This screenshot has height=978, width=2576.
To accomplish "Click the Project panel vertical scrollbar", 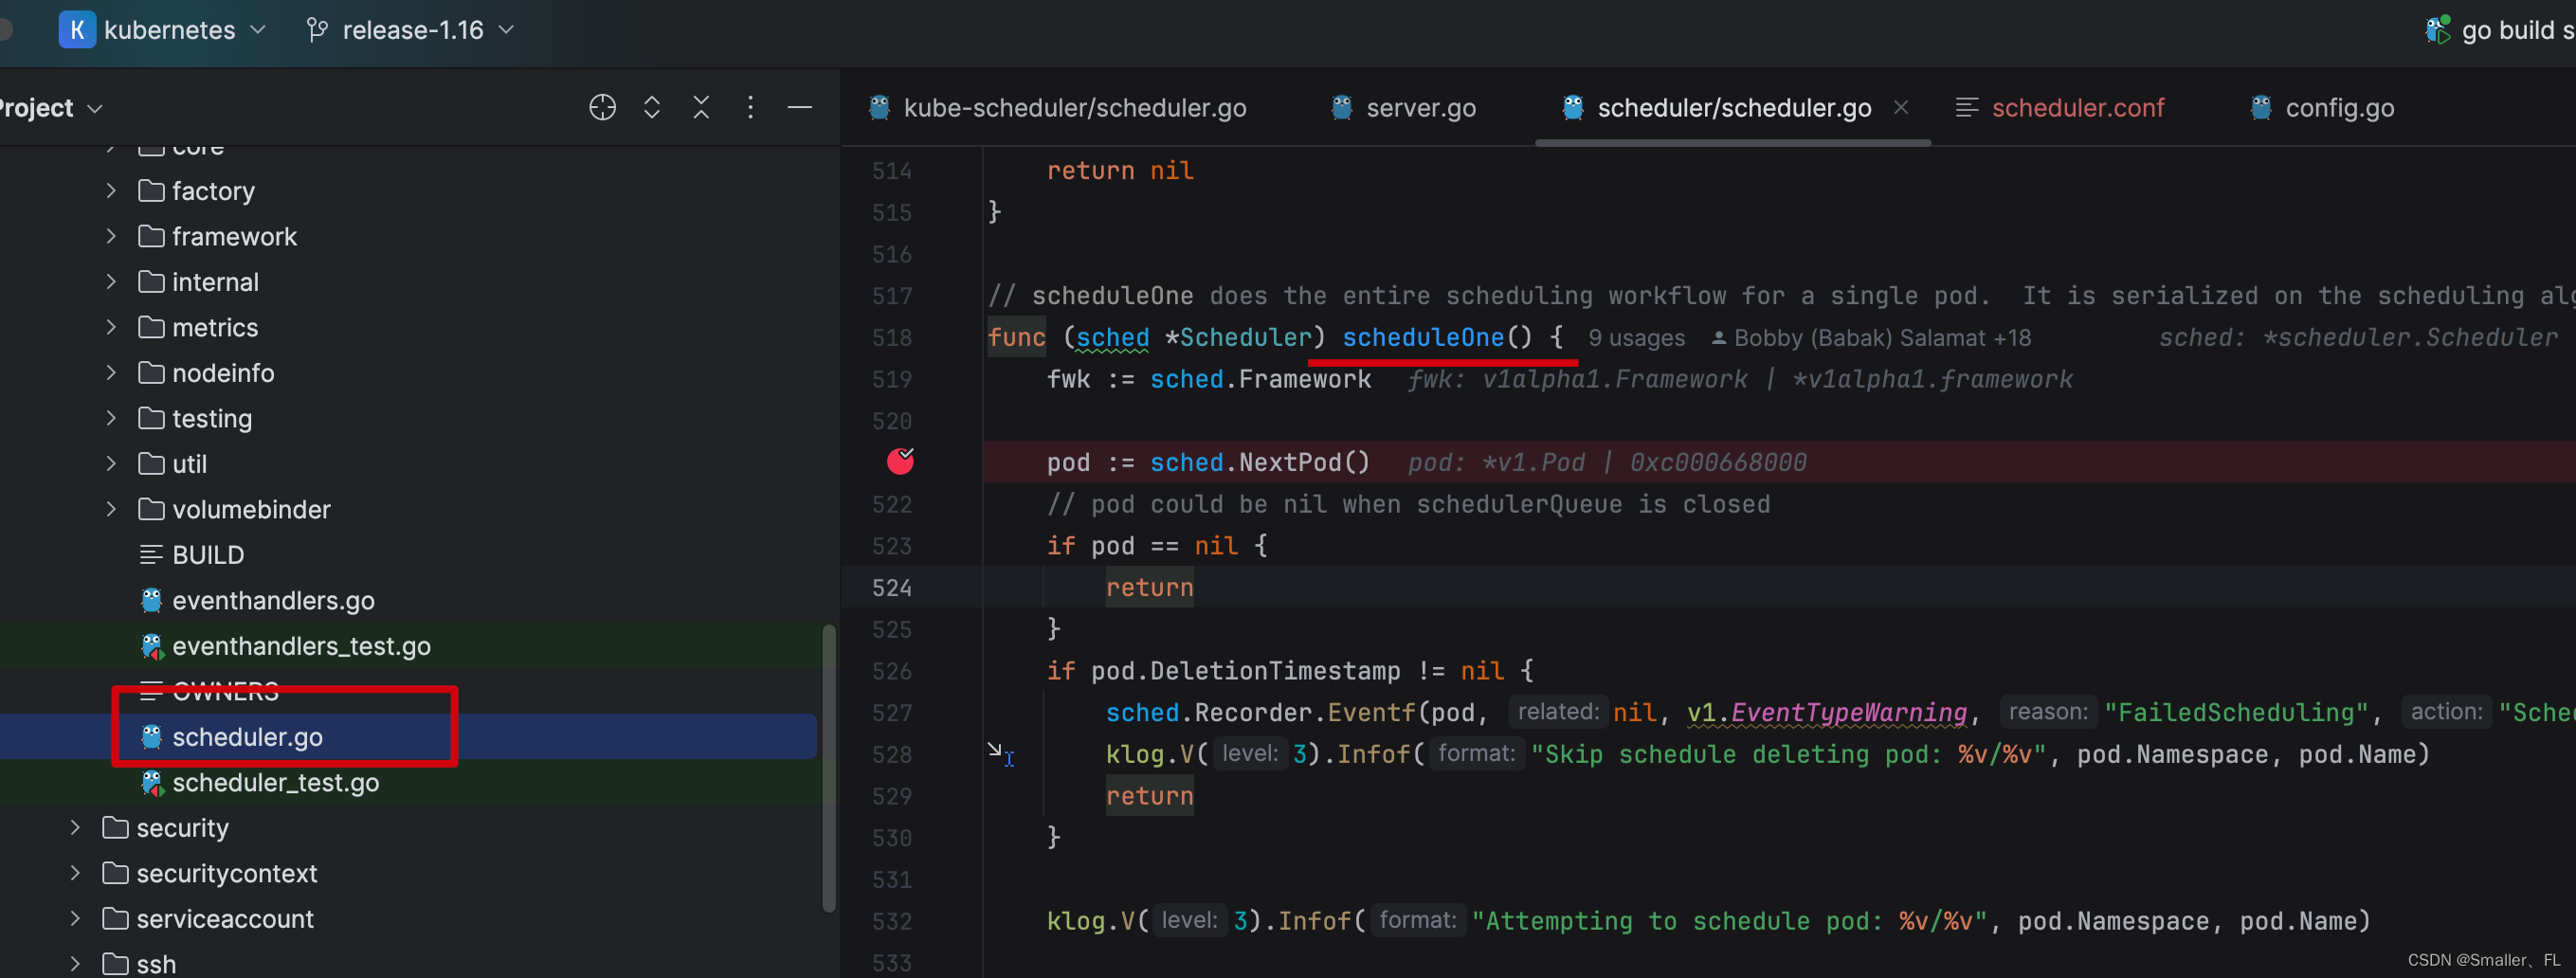I will tap(828, 768).
